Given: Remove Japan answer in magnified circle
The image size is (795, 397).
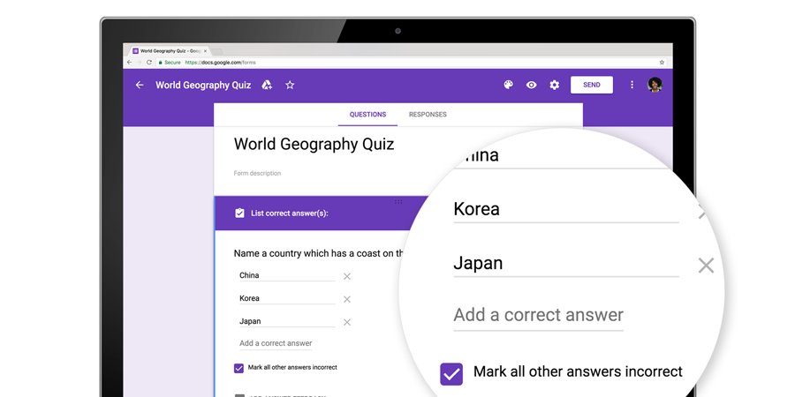Looking at the screenshot, I should pos(706,266).
